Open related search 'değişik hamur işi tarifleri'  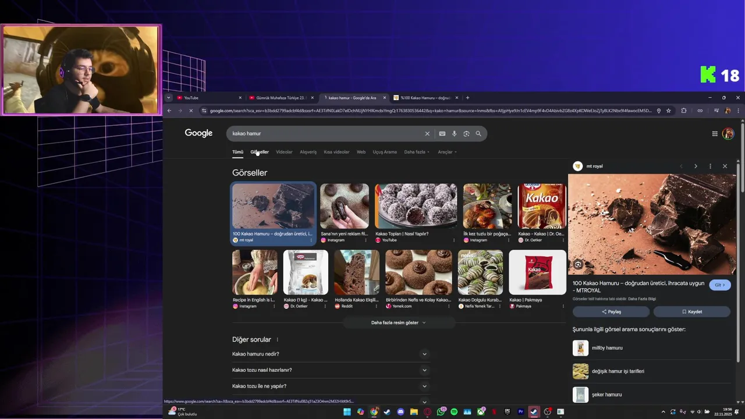tap(652, 371)
